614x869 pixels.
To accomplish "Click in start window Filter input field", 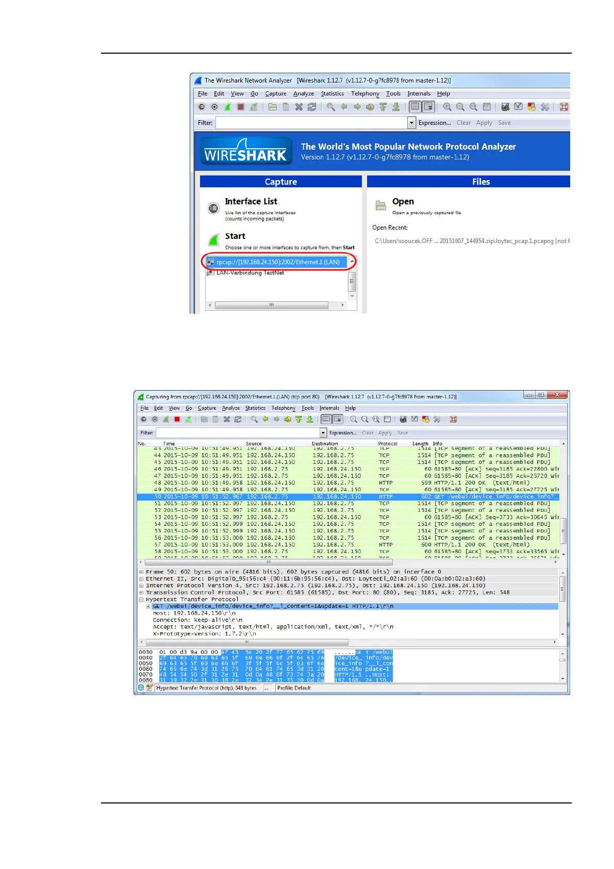I will coord(312,123).
